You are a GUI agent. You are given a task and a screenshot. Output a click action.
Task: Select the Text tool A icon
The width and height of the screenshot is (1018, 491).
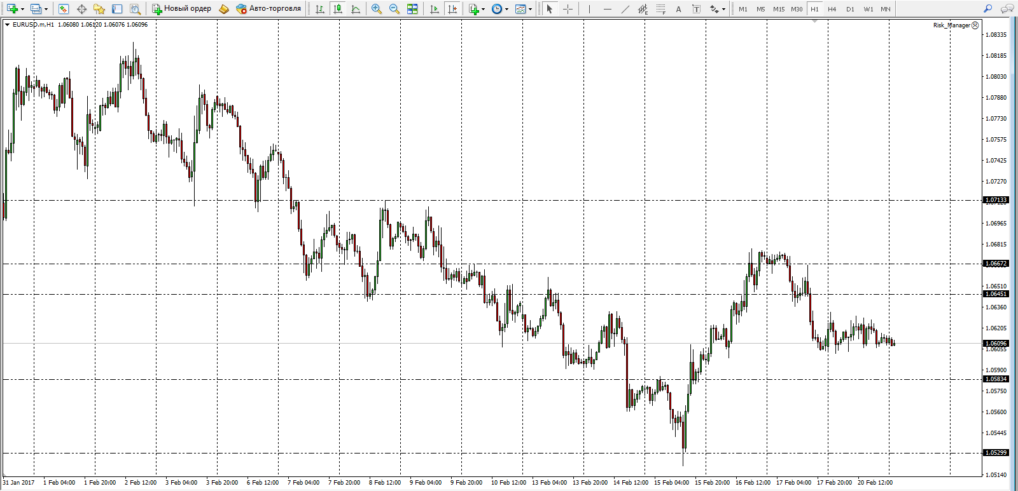pyautogui.click(x=679, y=9)
